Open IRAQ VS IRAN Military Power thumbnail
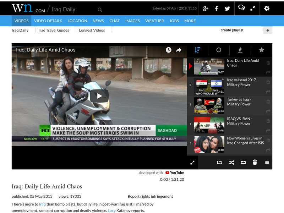Image resolution: width=284 pixels, height=213 pixels. pos(209,125)
